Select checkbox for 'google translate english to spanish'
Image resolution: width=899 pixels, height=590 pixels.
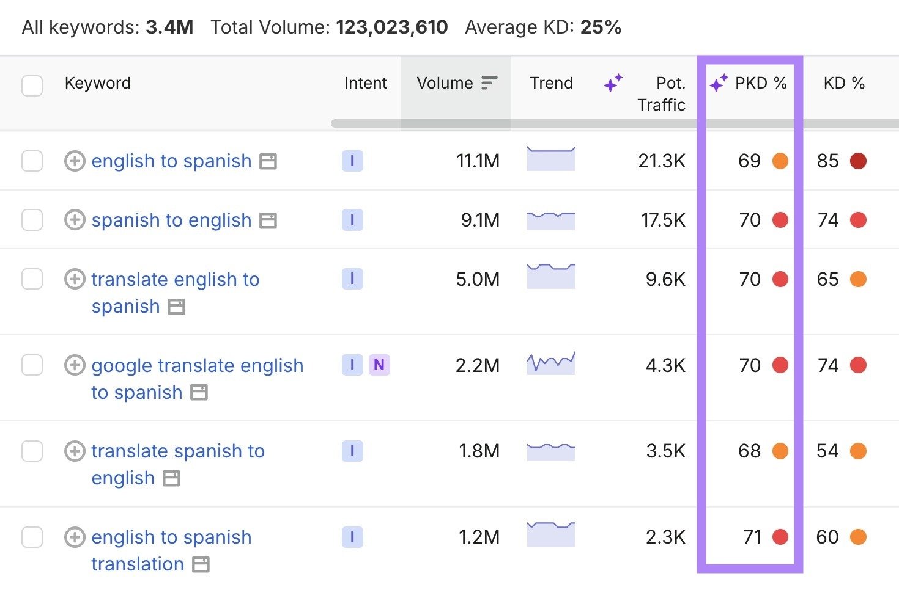pyautogui.click(x=32, y=365)
